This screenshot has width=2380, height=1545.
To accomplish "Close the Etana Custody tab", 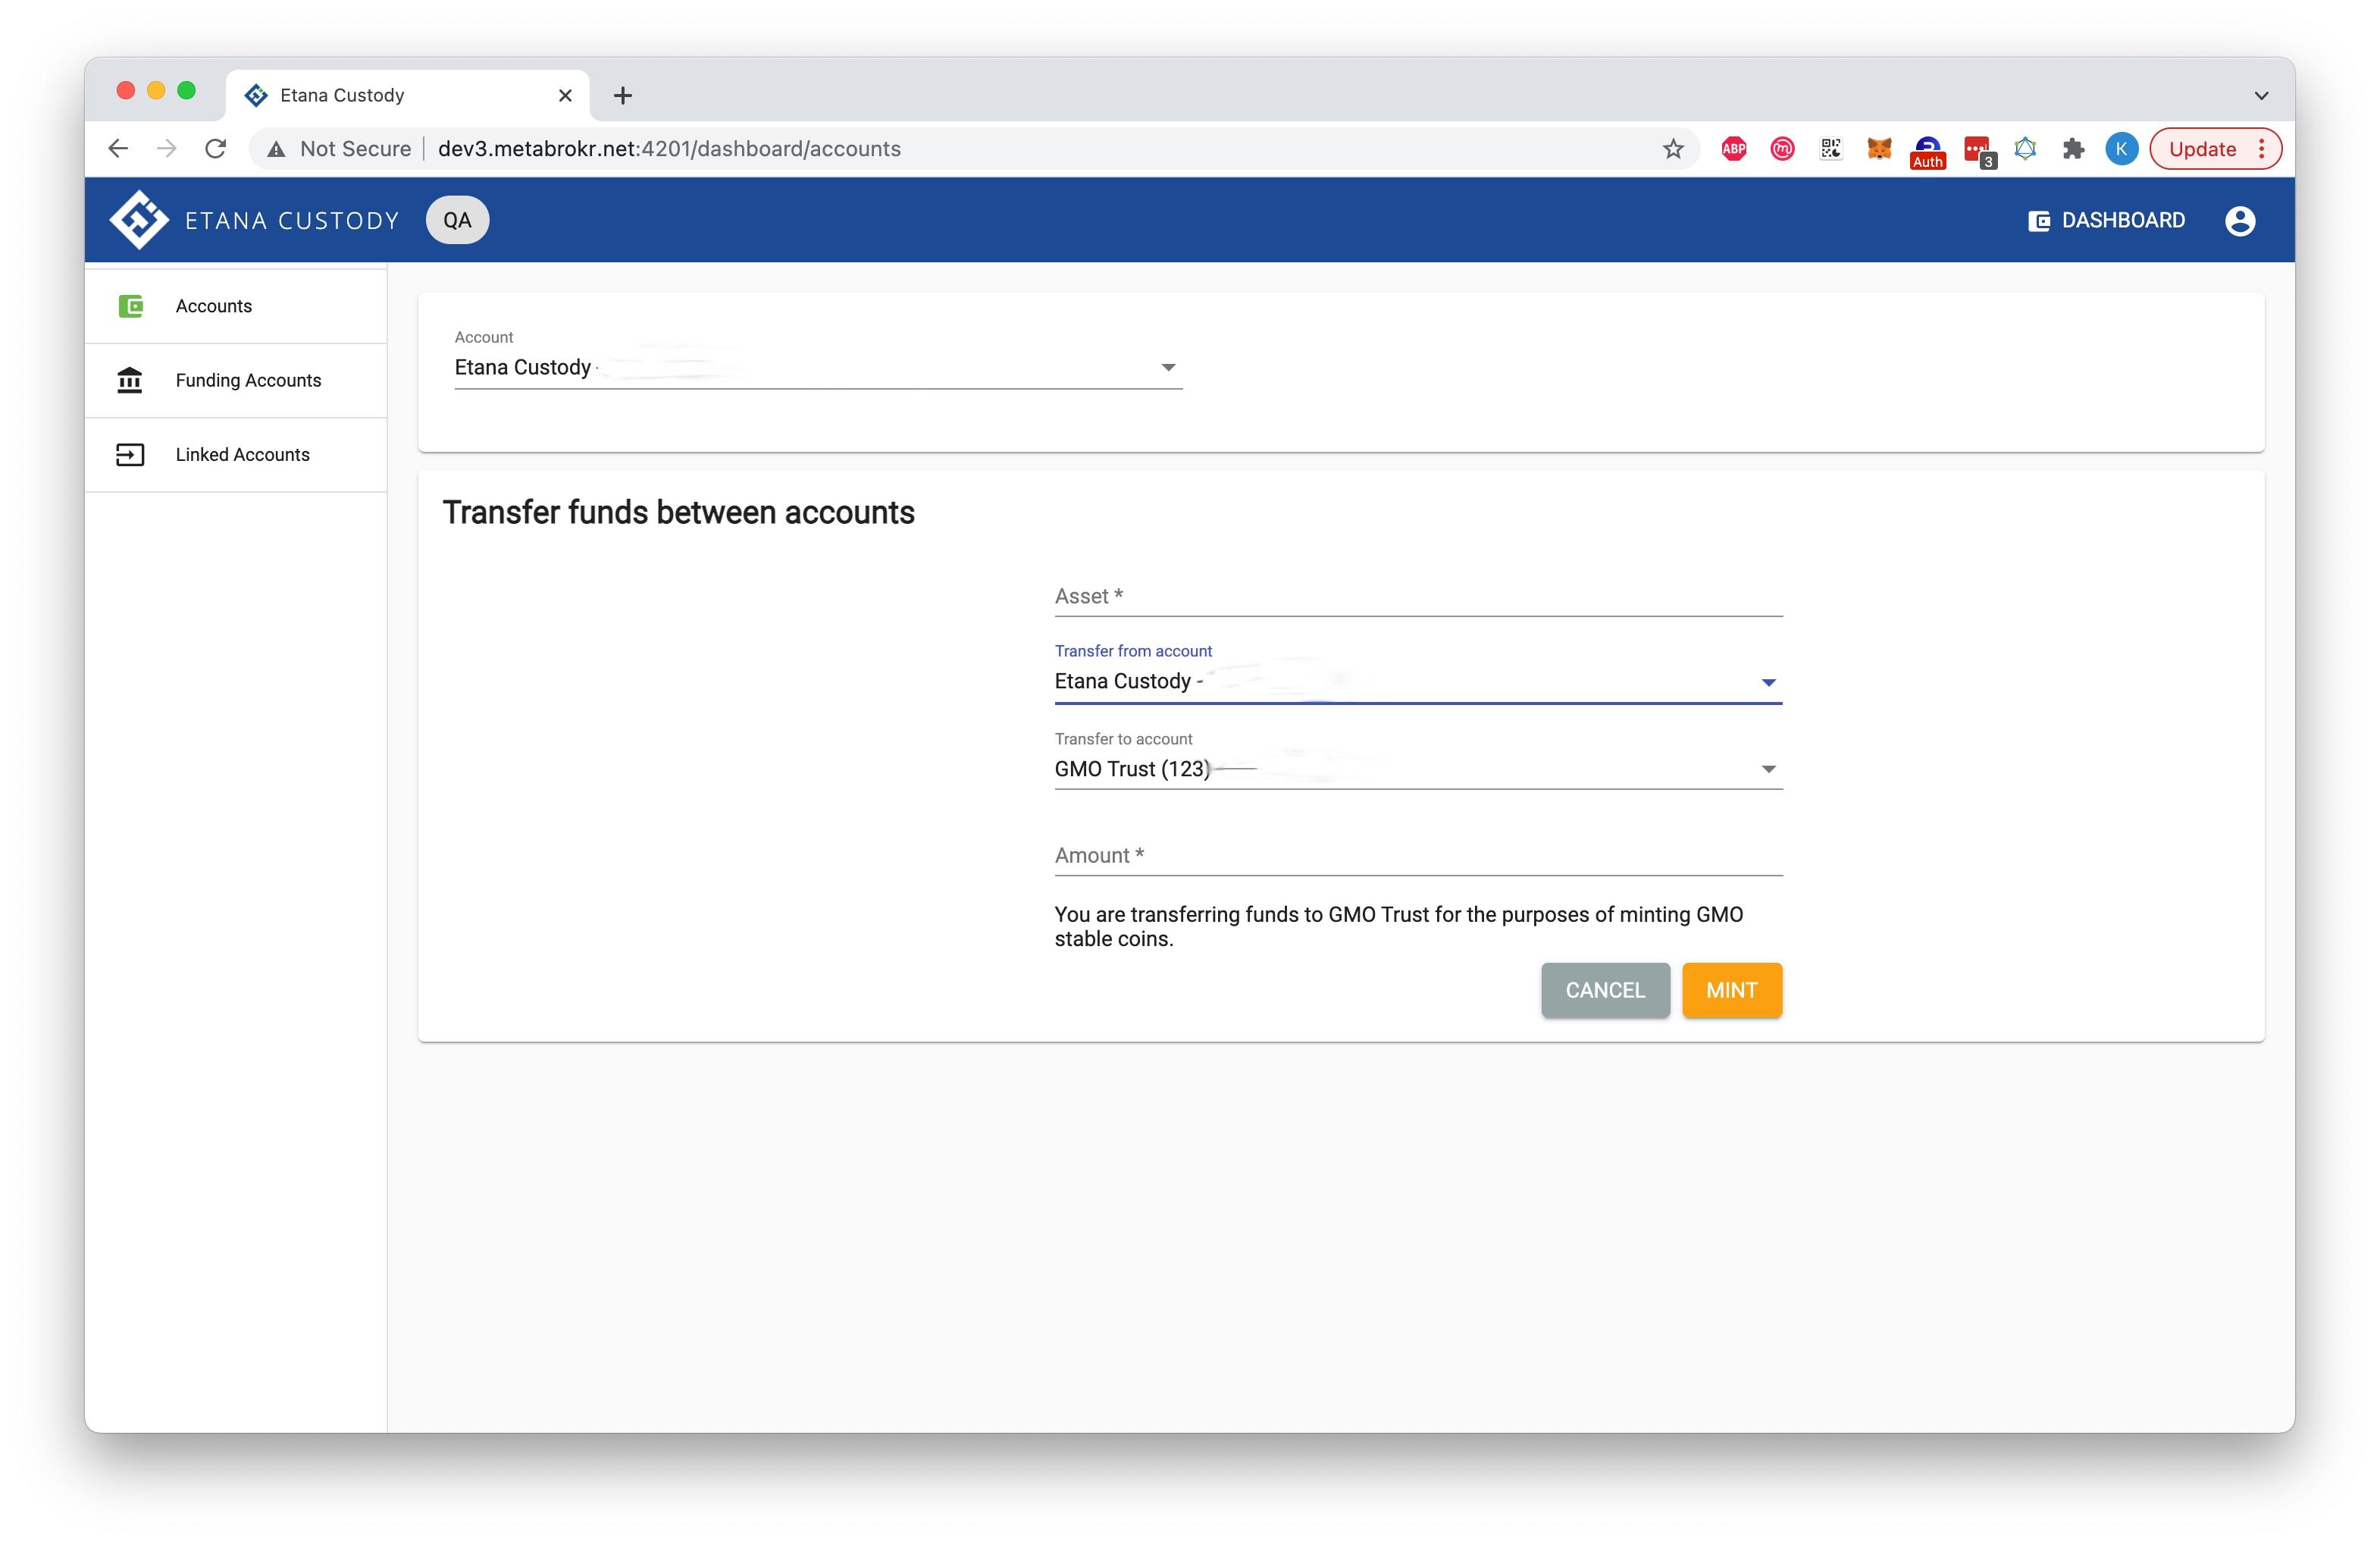I will (x=565, y=95).
